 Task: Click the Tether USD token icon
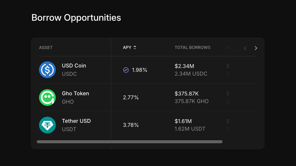(47, 125)
